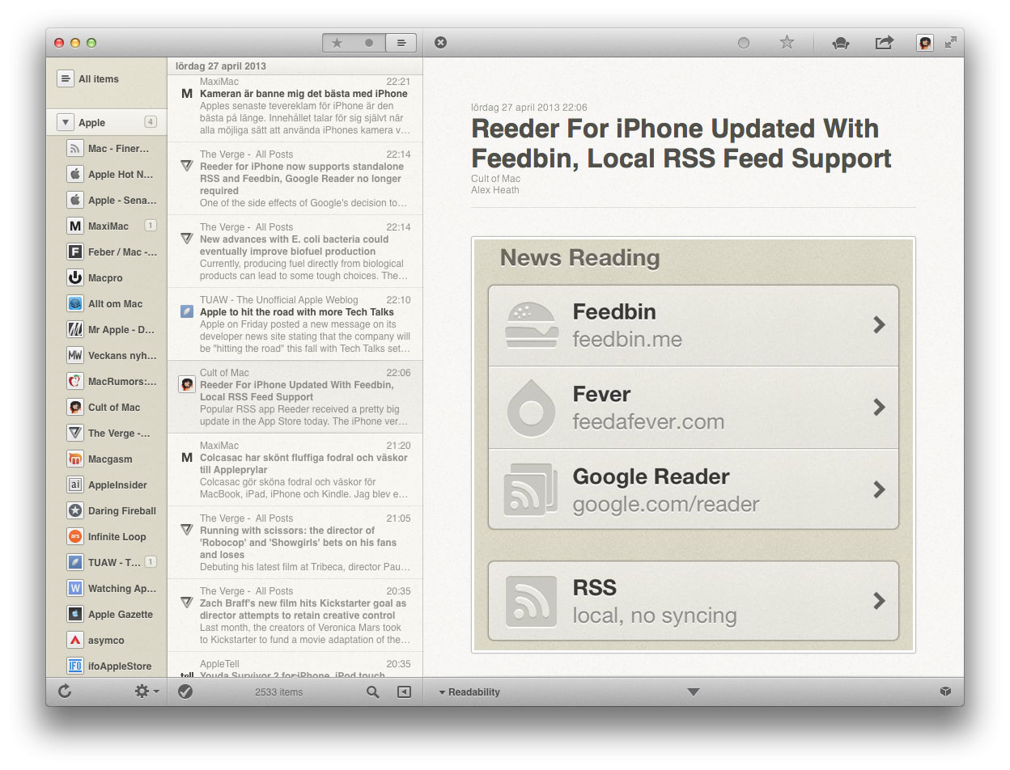Image resolution: width=1010 pixels, height=770 pixels.
Task: Click The Verge sidebar icon
Action: click(x=75, y=434)
